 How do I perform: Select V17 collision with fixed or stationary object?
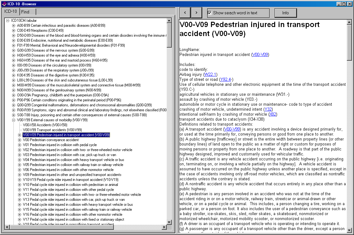(x=74, y=219)
